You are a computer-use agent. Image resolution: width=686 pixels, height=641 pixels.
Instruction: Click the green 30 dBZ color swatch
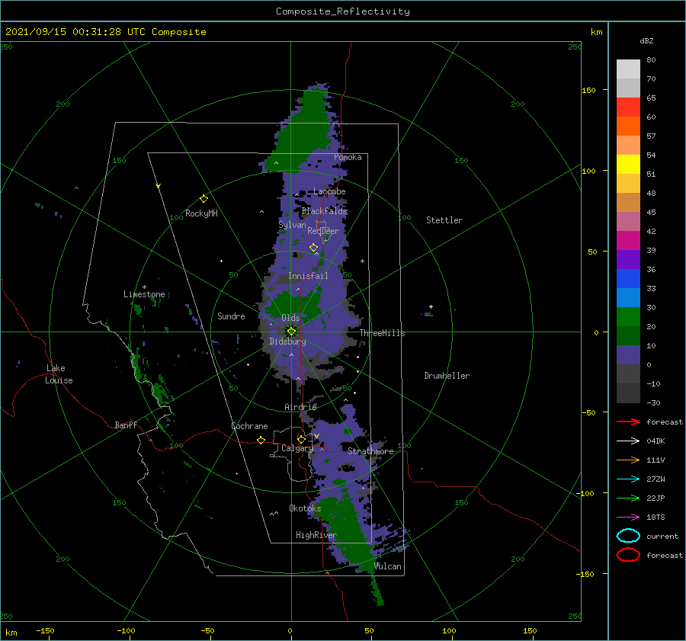pos(628,317)
